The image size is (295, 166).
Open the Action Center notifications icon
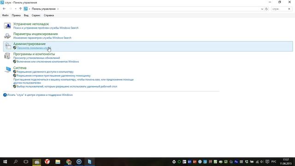click(x=267, y=162)
